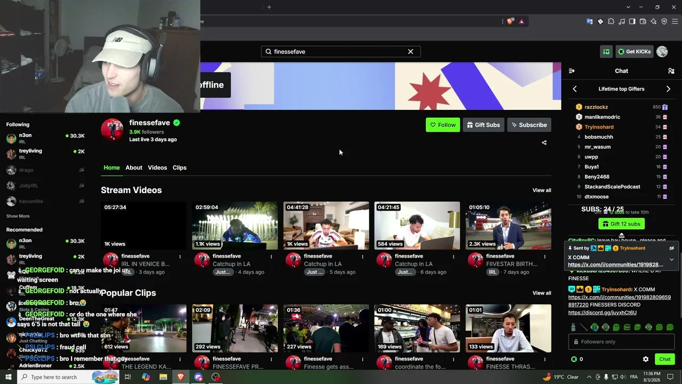Click the Gift Subs button
Viewport: 682px width, 384px height.
483,125
